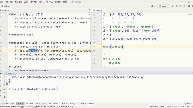193x108 pixels.
Task: Toggle soft-wrap in the Run console
Action: 5,85
